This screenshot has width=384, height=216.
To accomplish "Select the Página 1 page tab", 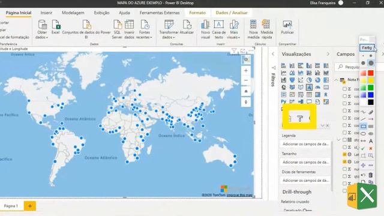I will pos(11,206).
